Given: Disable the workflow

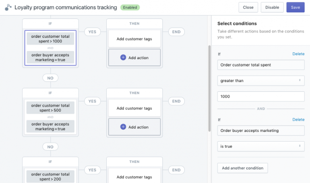Looking at the screenshot, I should 272,7.
